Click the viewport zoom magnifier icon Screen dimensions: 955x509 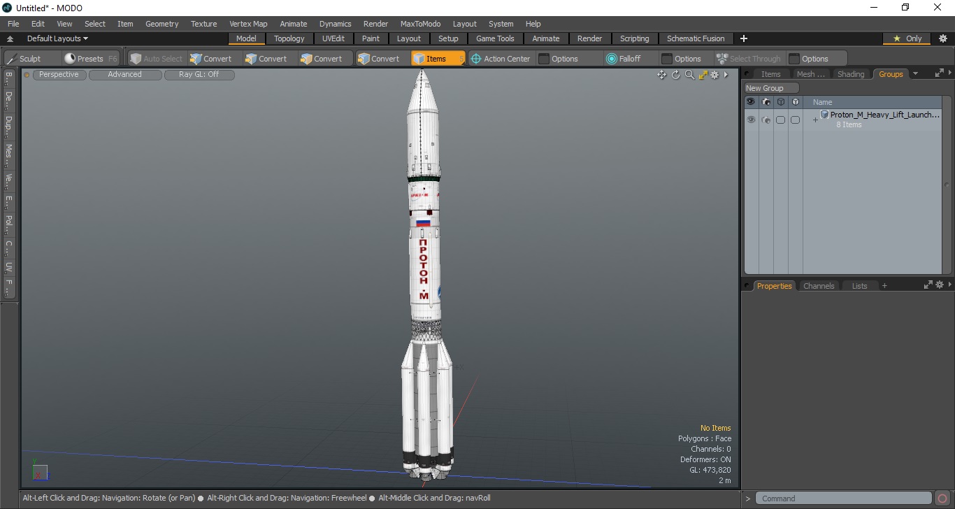pyautogui.click(x=689, y=75)
